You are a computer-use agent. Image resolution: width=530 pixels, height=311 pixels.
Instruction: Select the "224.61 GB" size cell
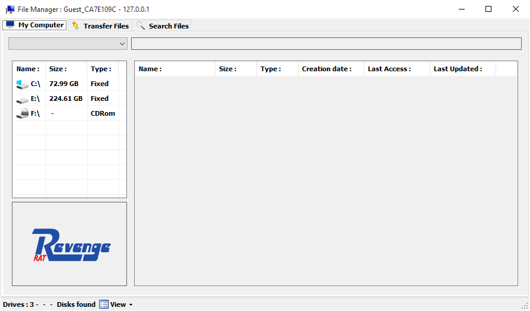coord(66,99)
